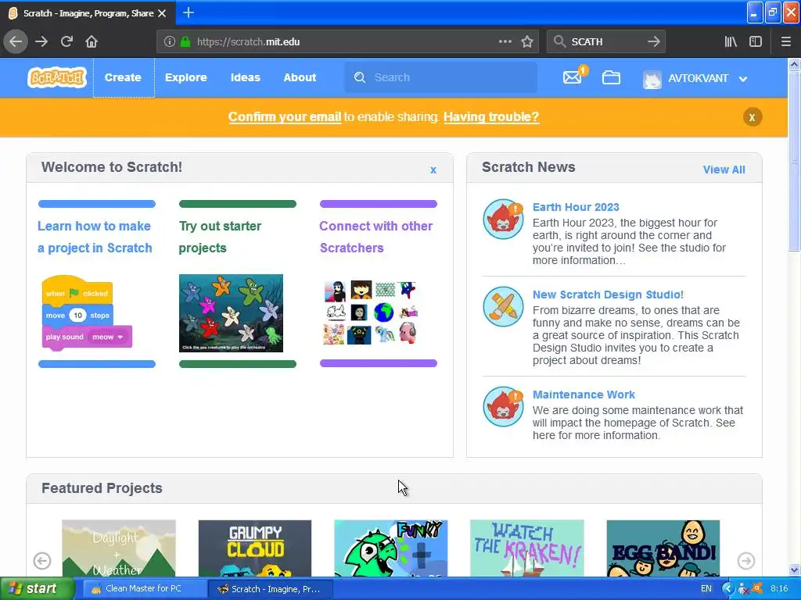801x600 pixels.
Task: Close the Scratch browser tab
Action: coord(162,13)
